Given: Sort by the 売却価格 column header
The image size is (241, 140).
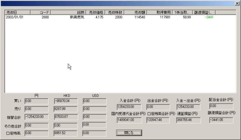Looking at the screenshot, I should tap(95, 12).
